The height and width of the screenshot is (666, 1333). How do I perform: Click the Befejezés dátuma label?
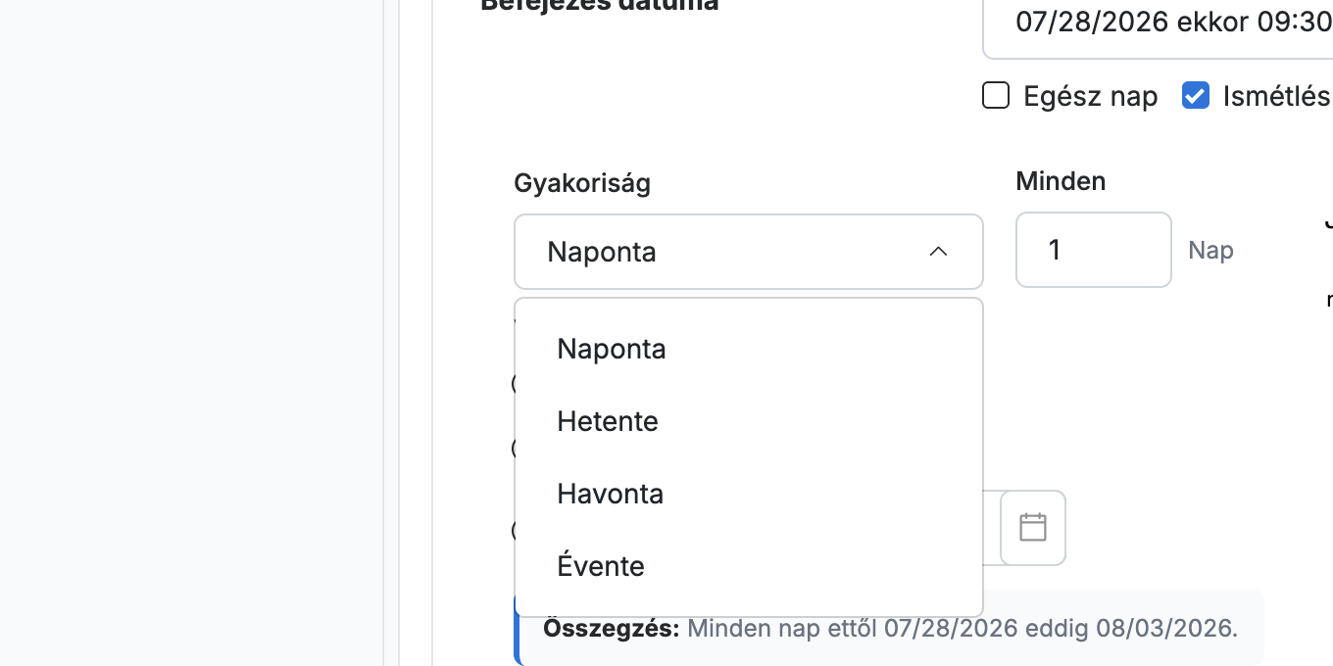click(600, 6)
